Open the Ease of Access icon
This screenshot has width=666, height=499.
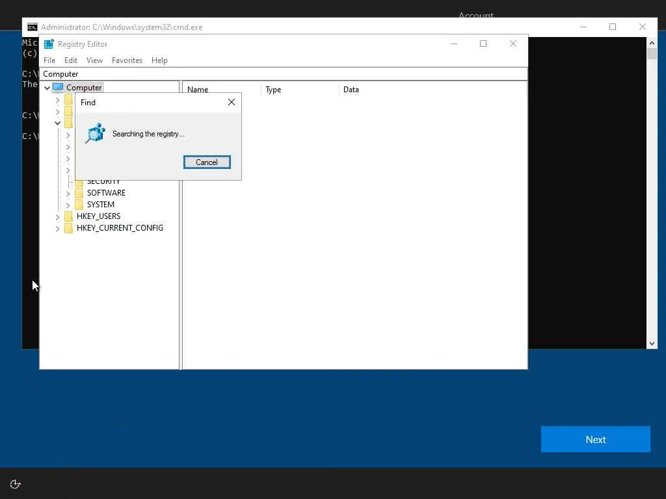point(16,483)
